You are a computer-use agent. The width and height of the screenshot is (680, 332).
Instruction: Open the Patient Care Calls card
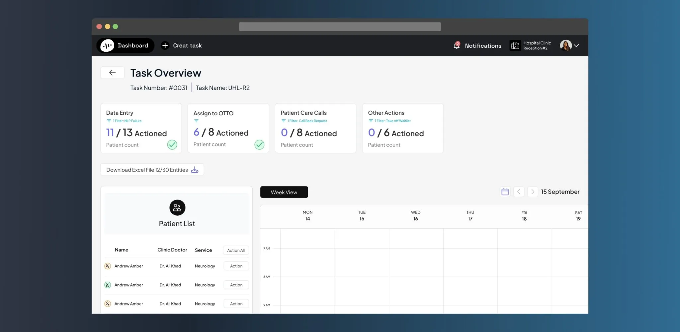(315, 128)
